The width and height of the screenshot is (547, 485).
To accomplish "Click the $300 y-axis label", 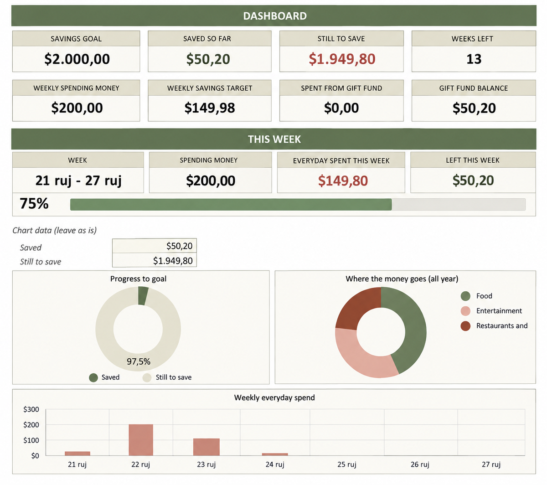I will [x=31, y=409].
